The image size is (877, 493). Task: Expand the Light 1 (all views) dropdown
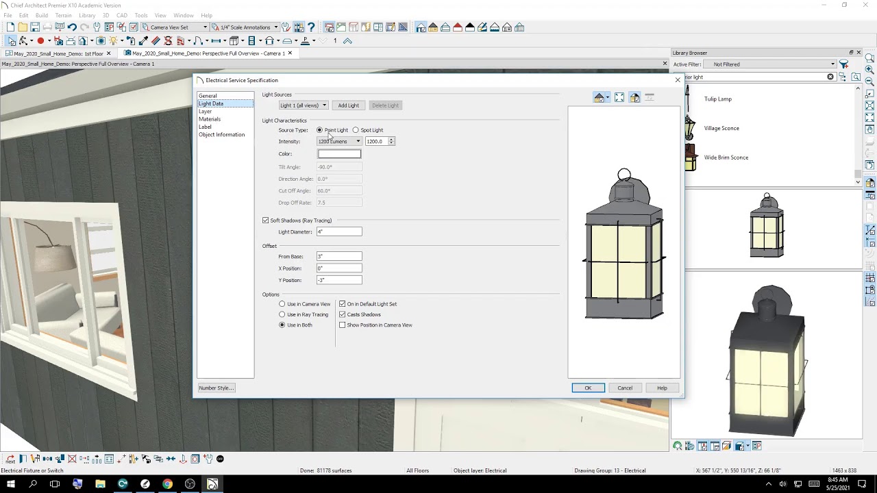pos(303,105)
